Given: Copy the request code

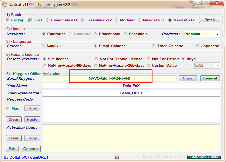Looking at the screenshot, I should (x=32, y=108).
